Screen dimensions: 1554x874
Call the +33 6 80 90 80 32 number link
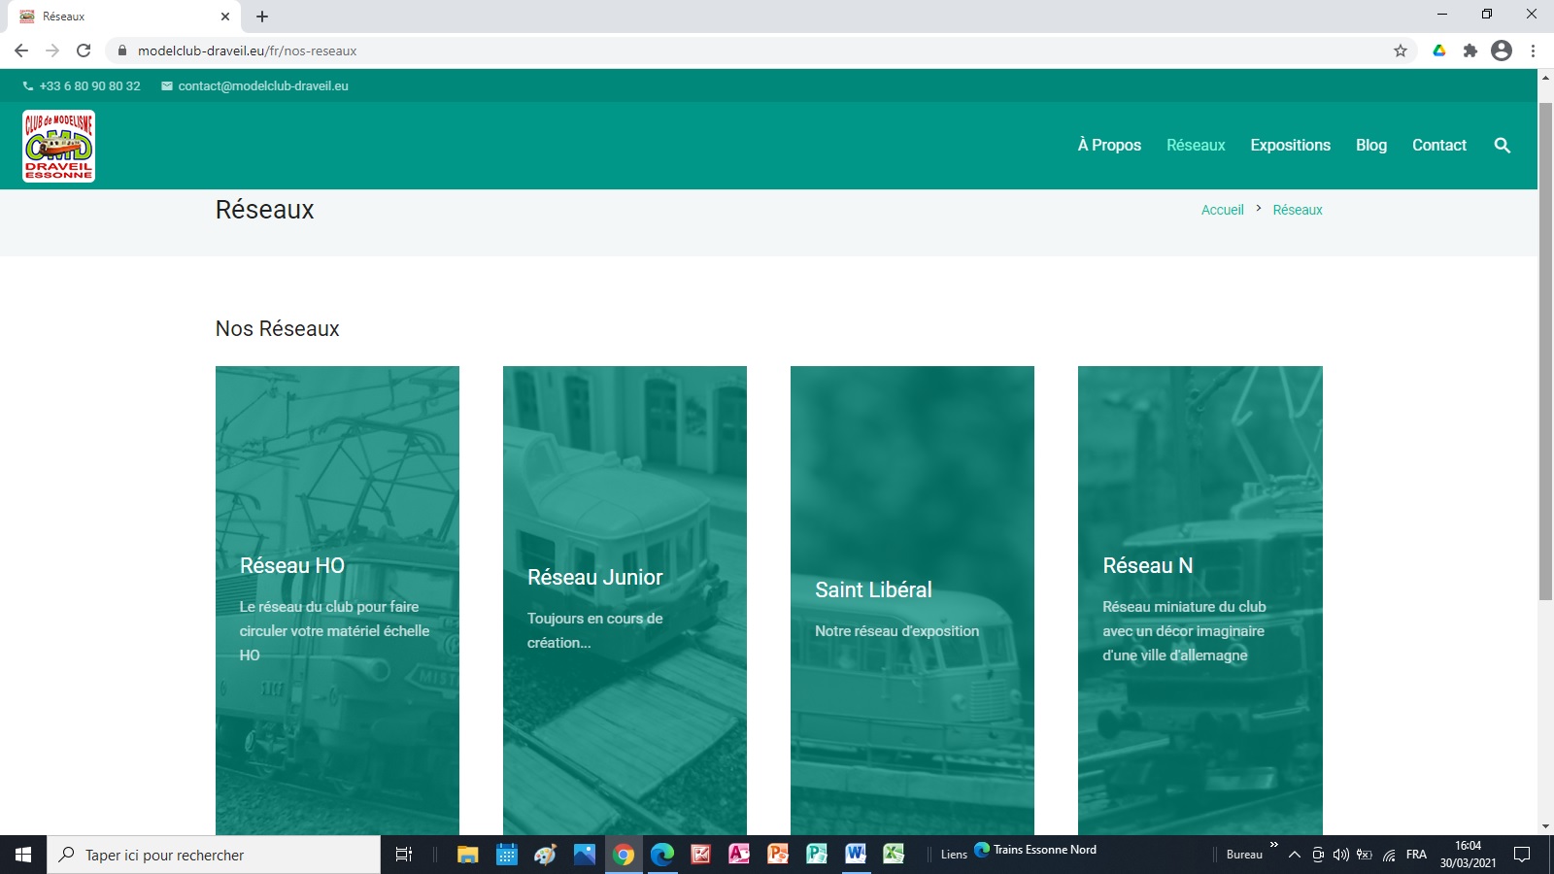89,86
